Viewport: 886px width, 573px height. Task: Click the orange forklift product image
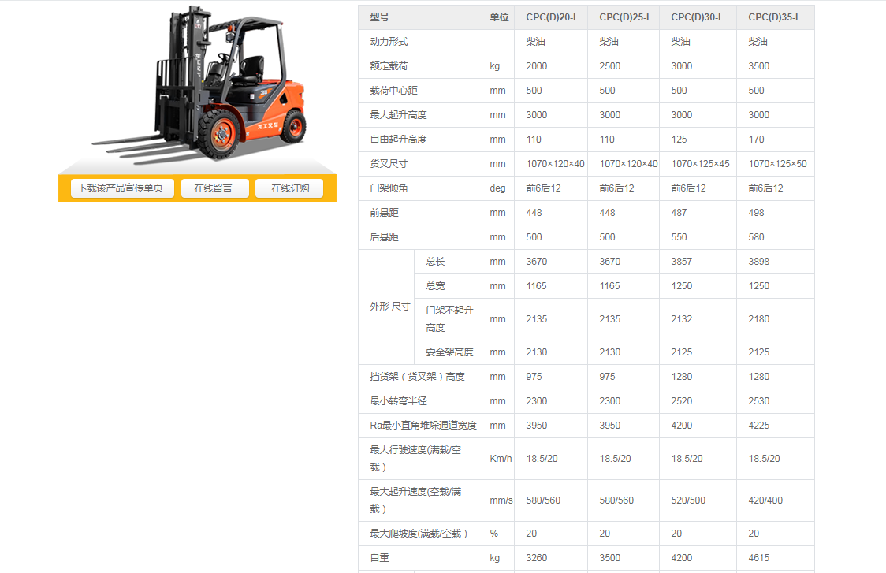coord(197,87)
